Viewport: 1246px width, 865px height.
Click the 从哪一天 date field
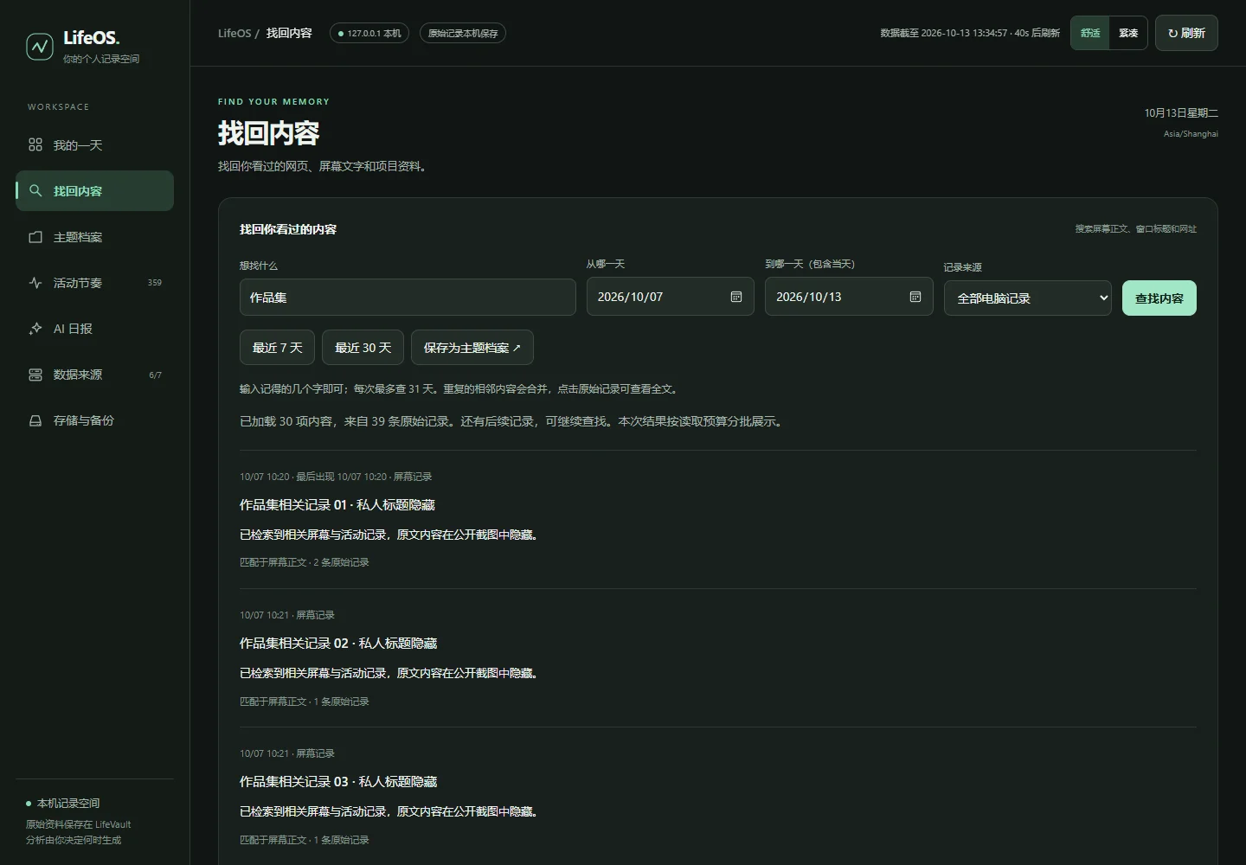(x=671, y=297)
